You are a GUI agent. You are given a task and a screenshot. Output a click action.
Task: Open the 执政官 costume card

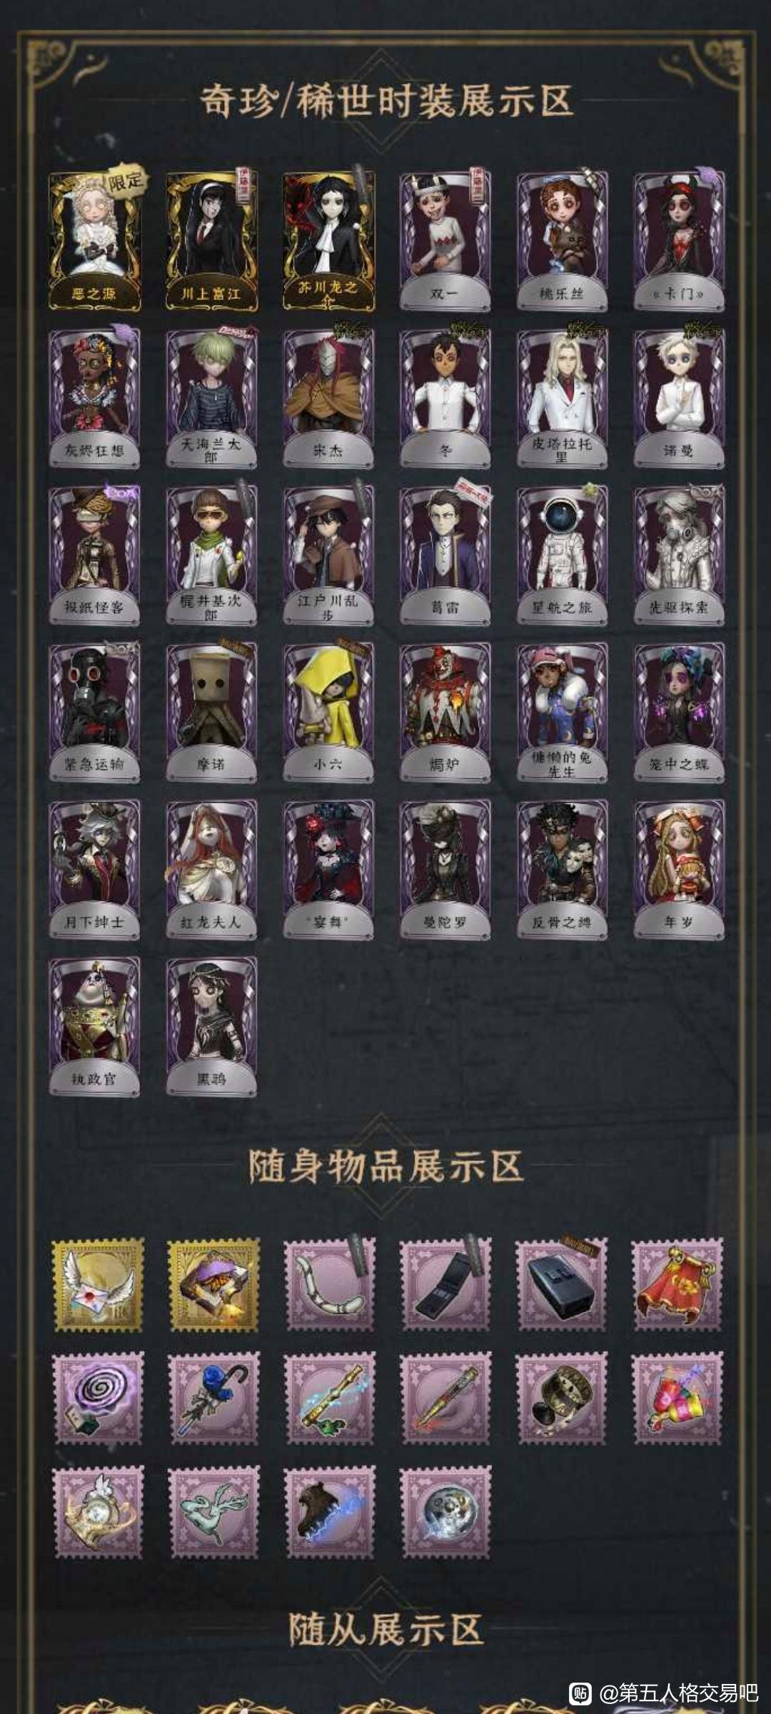[95, 1026]
